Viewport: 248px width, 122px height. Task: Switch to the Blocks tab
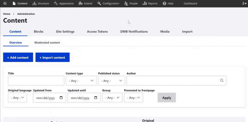(x=38, y=32)
